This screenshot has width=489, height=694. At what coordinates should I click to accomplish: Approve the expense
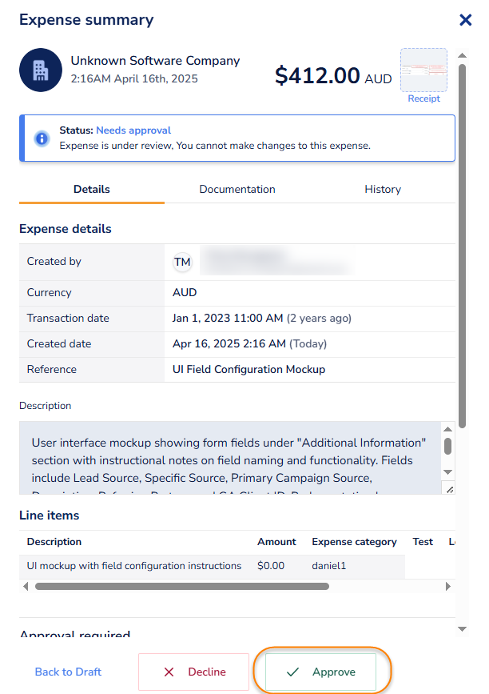[x=321, y=672]
